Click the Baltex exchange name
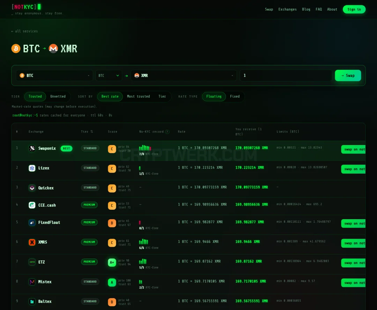377x310 pixels. 45,301
